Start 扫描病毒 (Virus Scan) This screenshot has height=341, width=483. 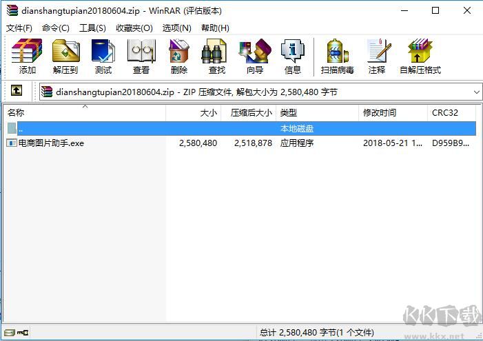(x=338, y=56)
